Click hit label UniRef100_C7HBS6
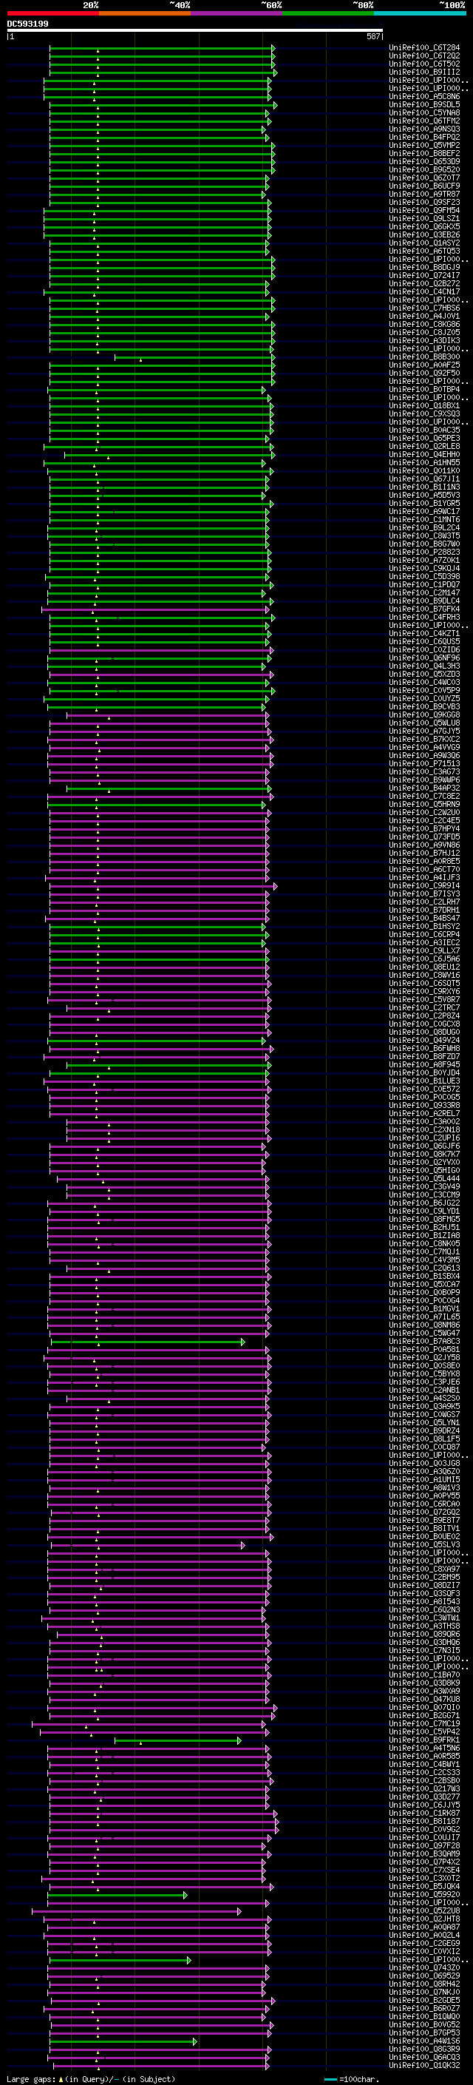 [424, 308]
